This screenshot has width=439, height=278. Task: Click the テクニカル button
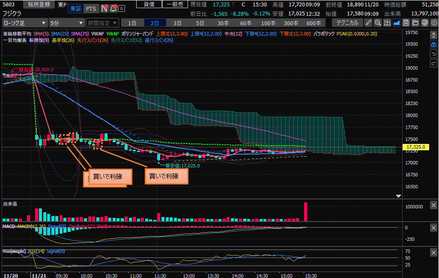point(347,23)
